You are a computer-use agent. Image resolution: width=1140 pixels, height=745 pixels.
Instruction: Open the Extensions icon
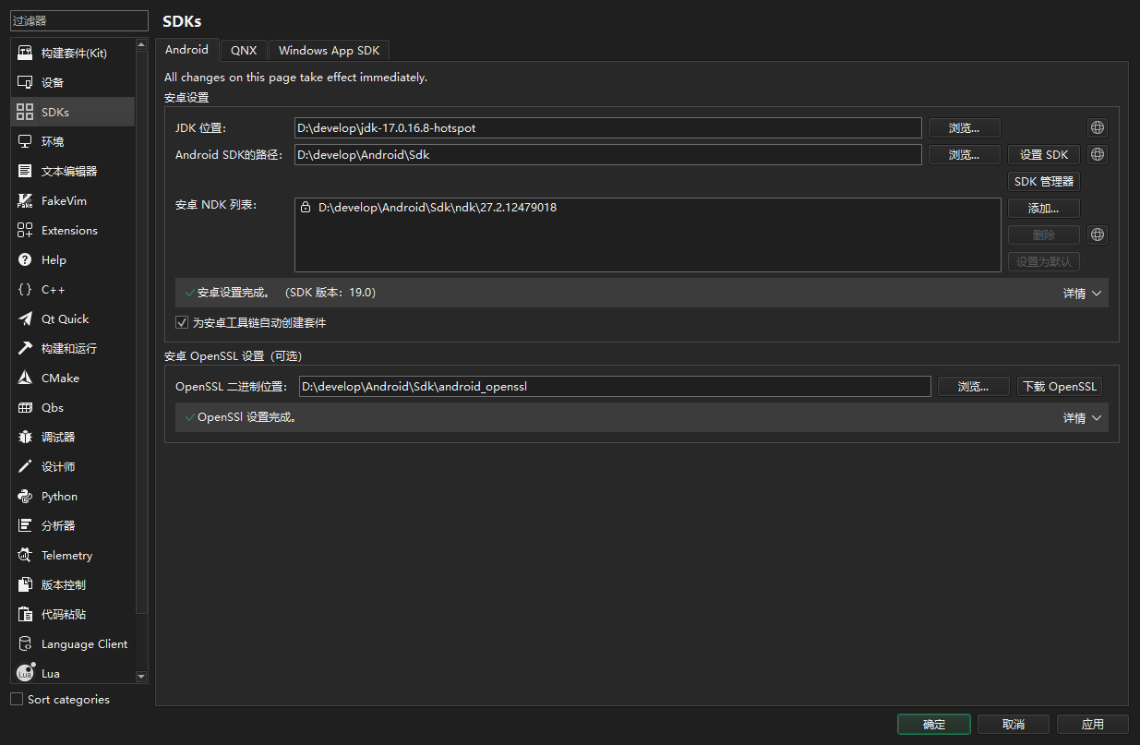(25, 230)
